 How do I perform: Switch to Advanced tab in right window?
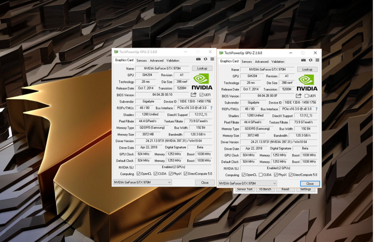click(x=262, y=61)
